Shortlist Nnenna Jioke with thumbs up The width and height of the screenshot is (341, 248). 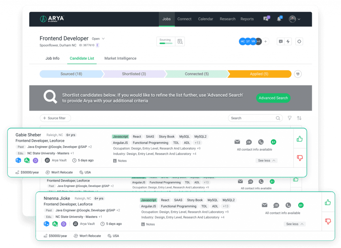pyautogui.click(x=328, y=202)
